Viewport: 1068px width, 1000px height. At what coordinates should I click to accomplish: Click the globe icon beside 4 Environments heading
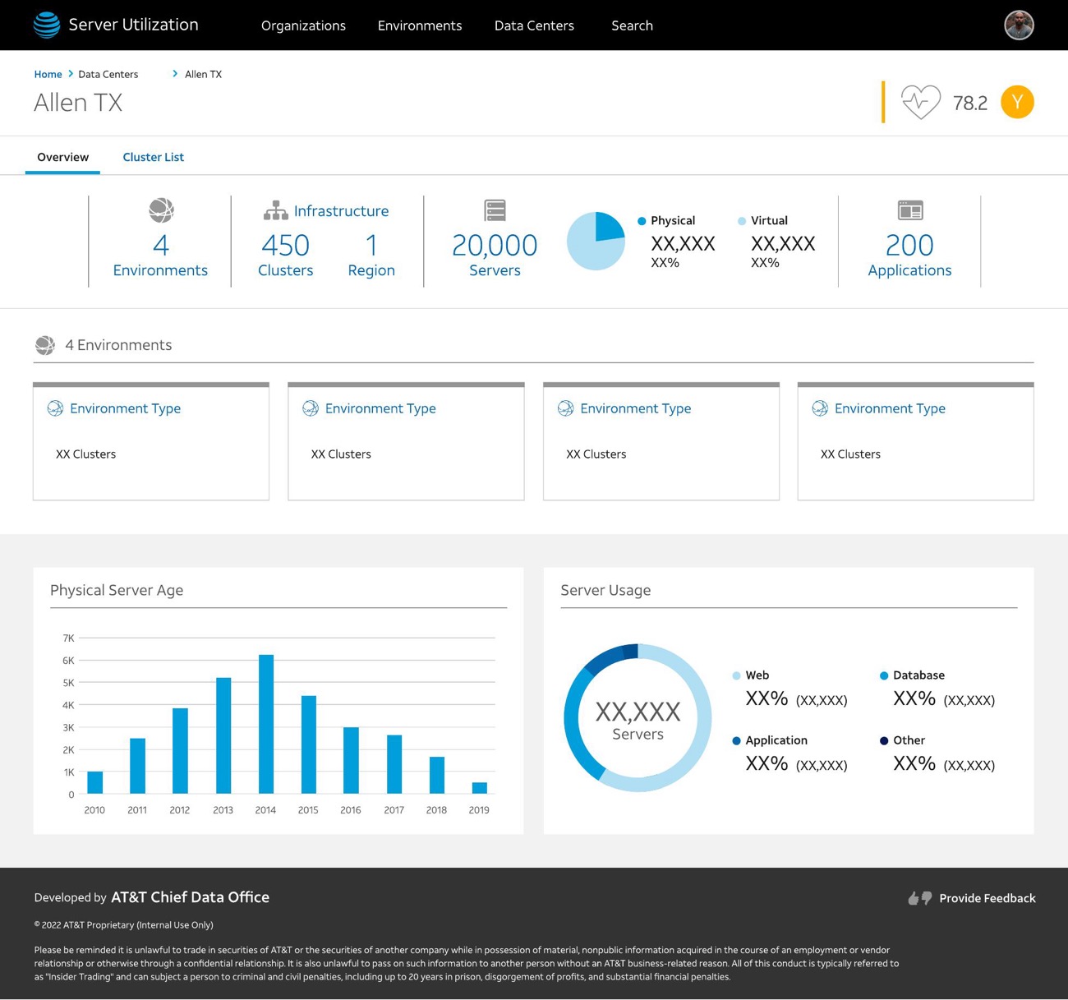(45, 345)
